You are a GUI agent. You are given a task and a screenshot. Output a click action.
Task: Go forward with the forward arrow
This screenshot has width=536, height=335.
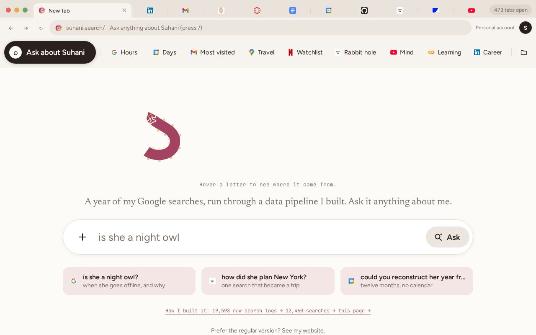click(x=26, y=28)
